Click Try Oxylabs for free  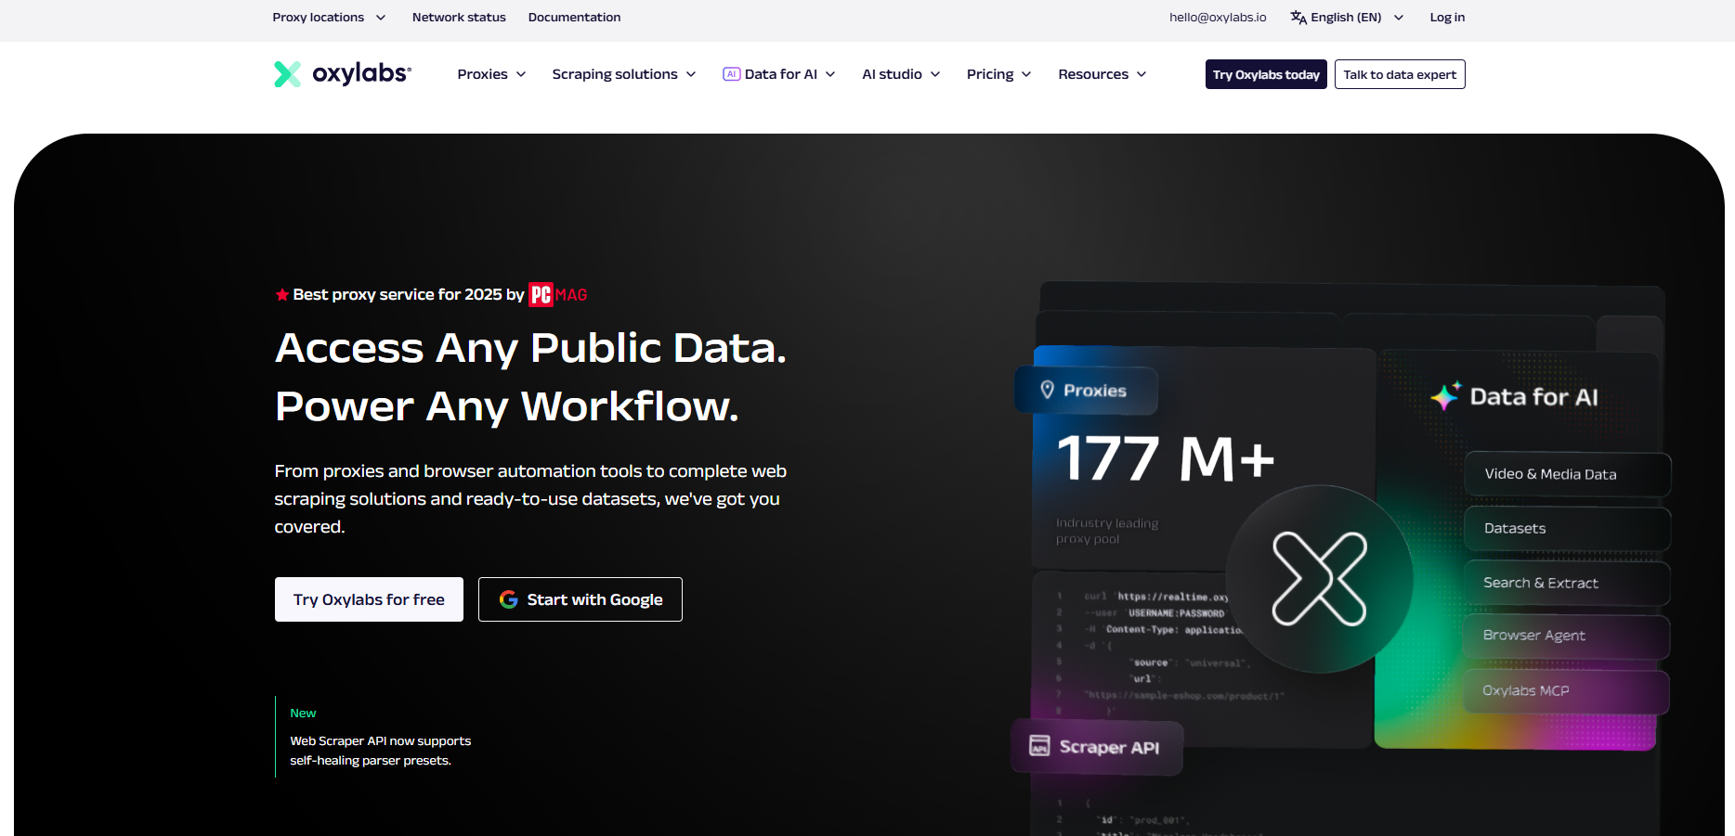369,598
